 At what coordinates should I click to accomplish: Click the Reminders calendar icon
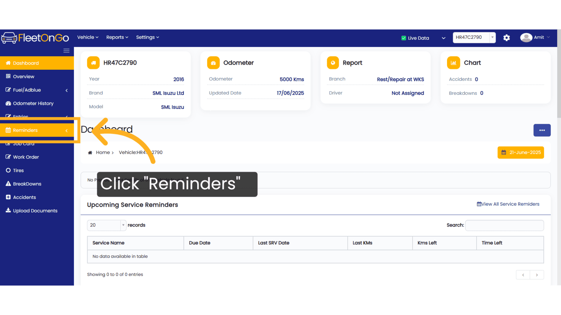click(x=8, y=130)
